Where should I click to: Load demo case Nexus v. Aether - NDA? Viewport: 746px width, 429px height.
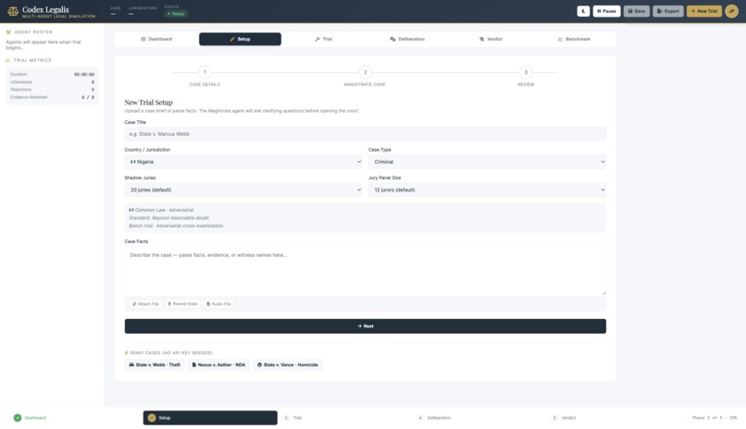[218, 365]
